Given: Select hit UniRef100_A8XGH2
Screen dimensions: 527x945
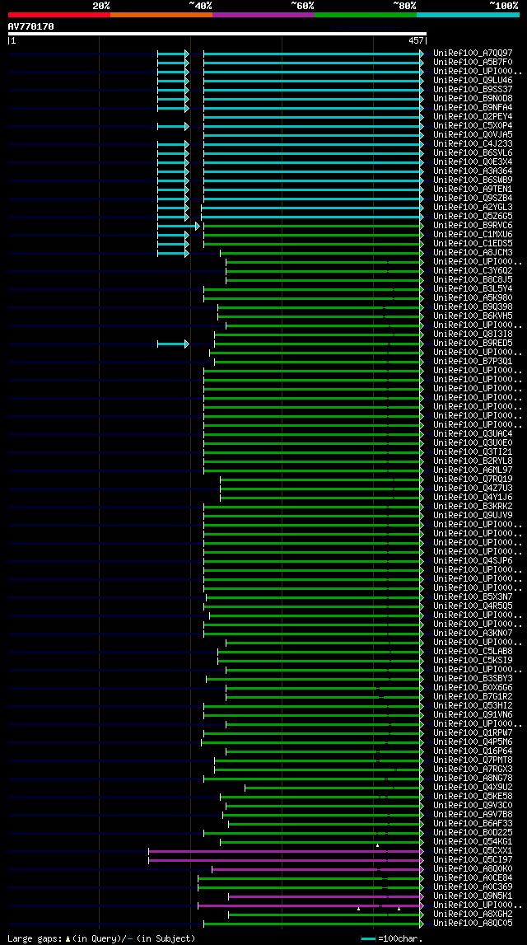Looking at the screenshot, I should (473, 915).
